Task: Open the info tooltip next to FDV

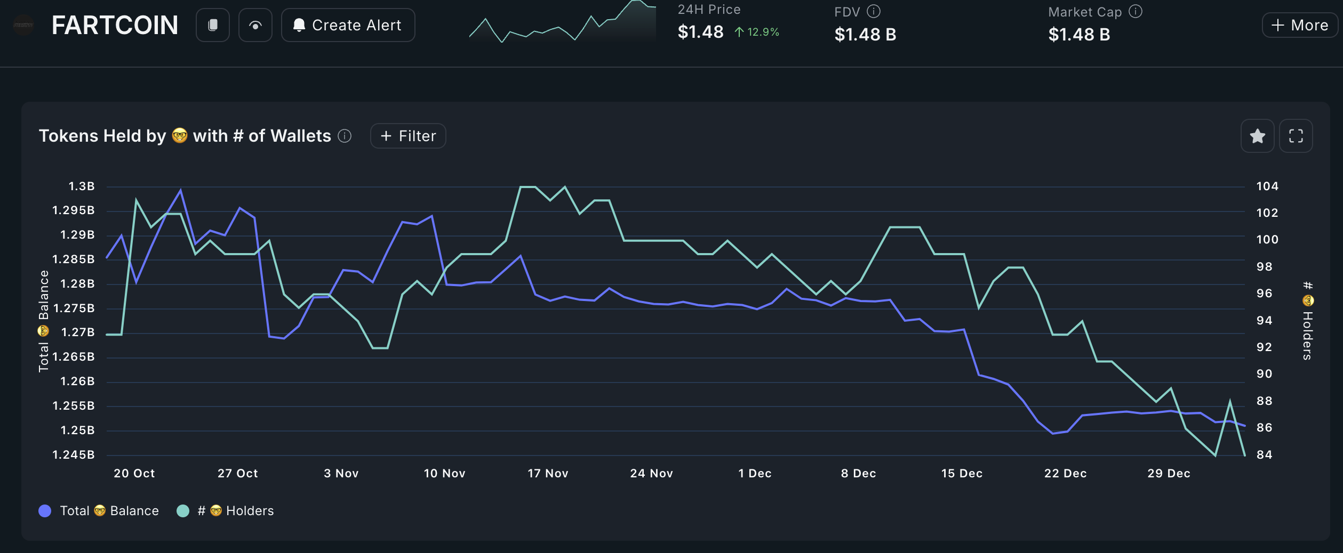Action: coord(875,10)
